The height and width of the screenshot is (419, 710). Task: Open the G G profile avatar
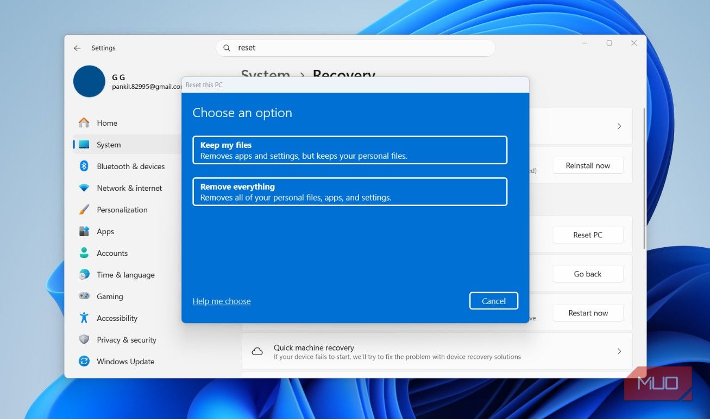pyautogui.click(x=89, y=81)
